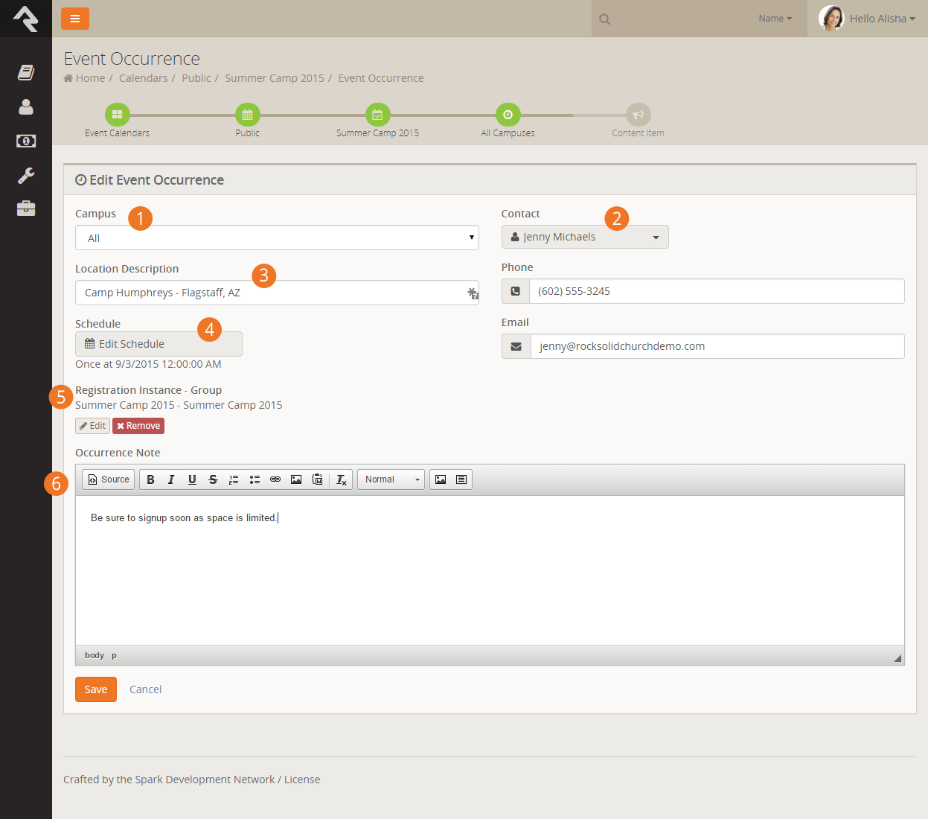Screen dimensions: 928x819
Task: Expand the Campus dropdown
Action: [277, 238]
